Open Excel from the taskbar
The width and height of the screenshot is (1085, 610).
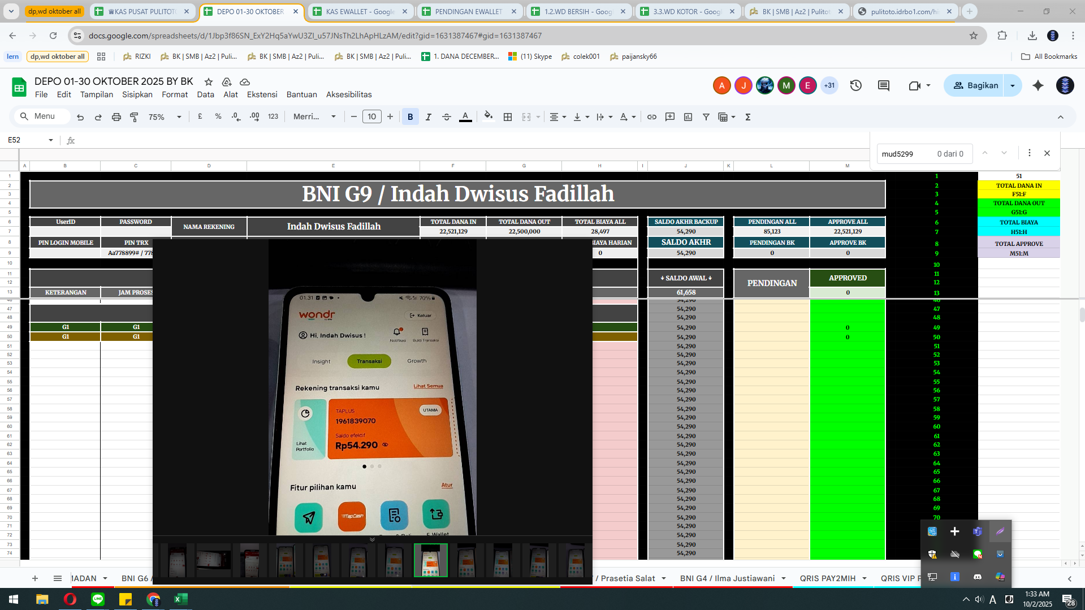pyautogui.click(x=180, y=599)
